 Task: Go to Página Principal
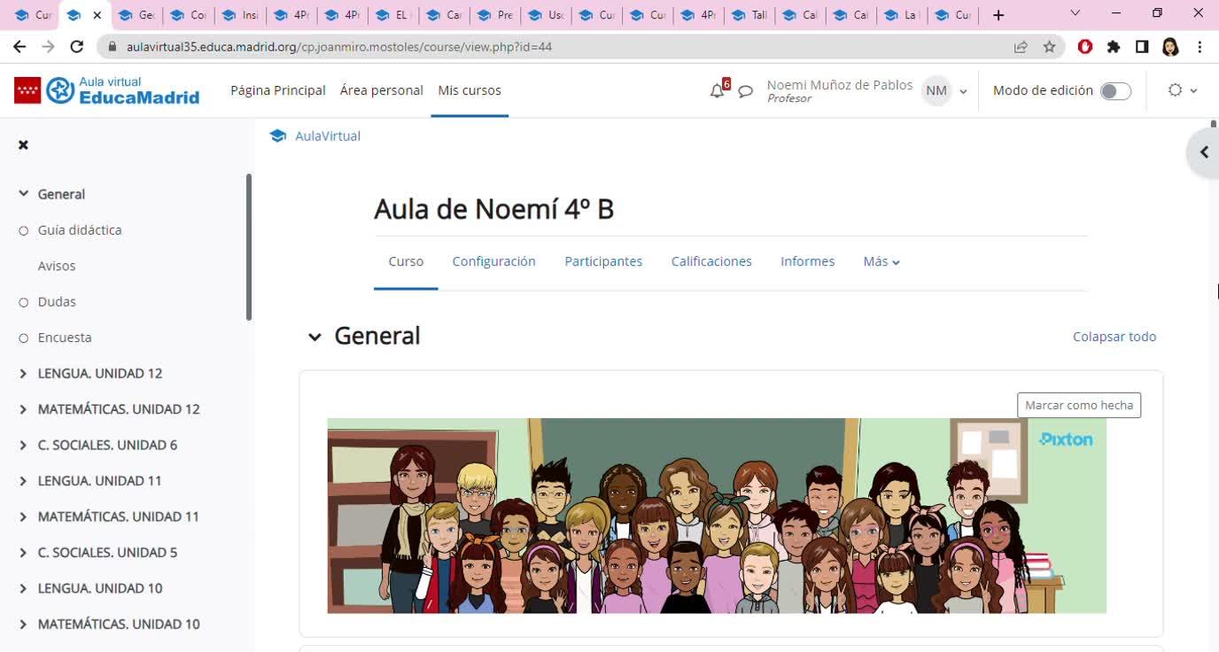[x=278, y=90]
